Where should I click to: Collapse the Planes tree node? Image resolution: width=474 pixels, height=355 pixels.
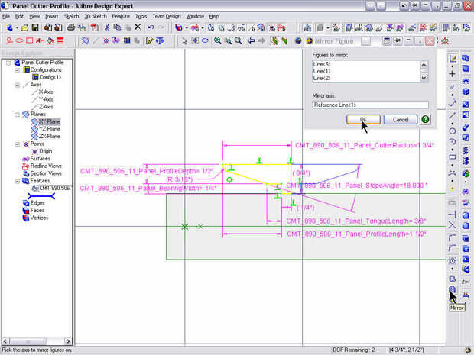17,115
